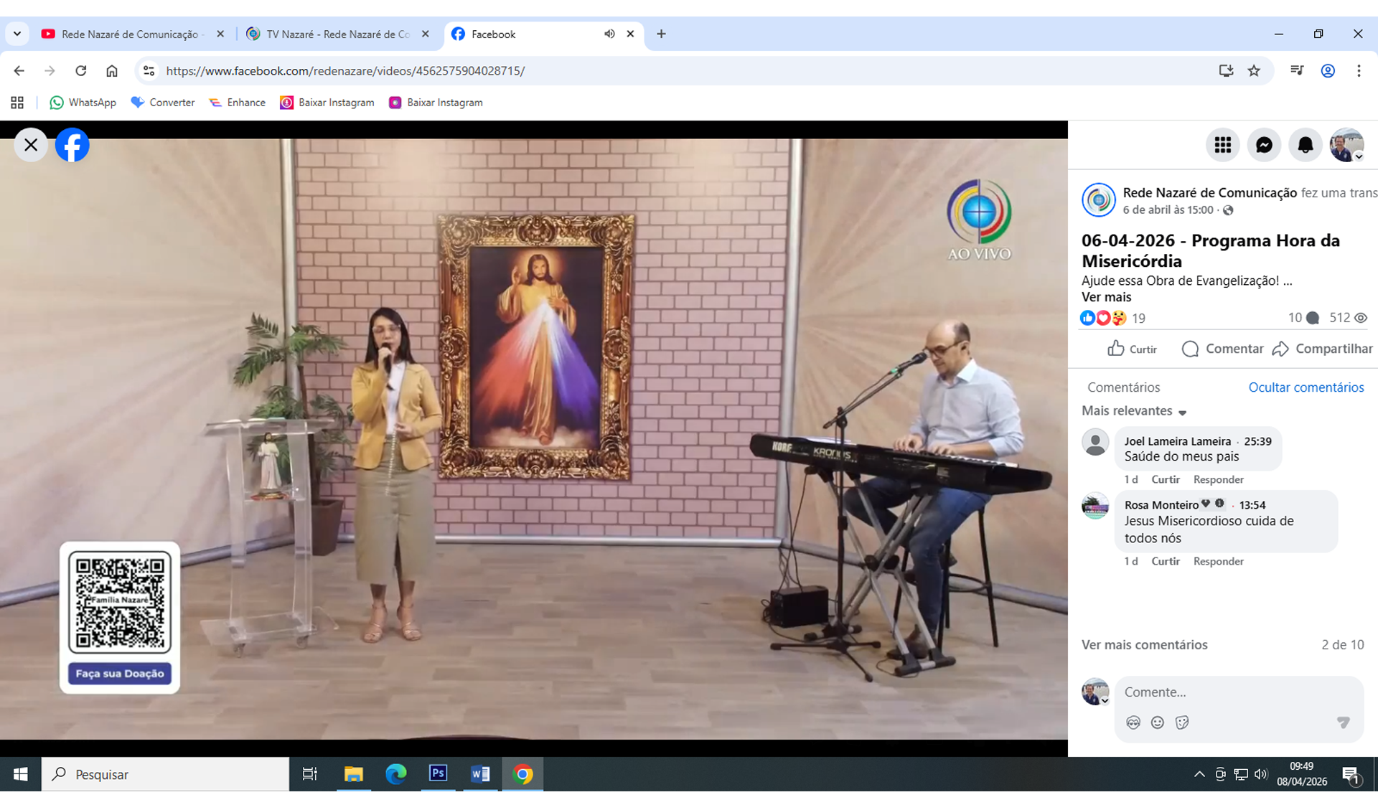
Task: Click the Compartilhar share button
Action: pos(1322,349)
